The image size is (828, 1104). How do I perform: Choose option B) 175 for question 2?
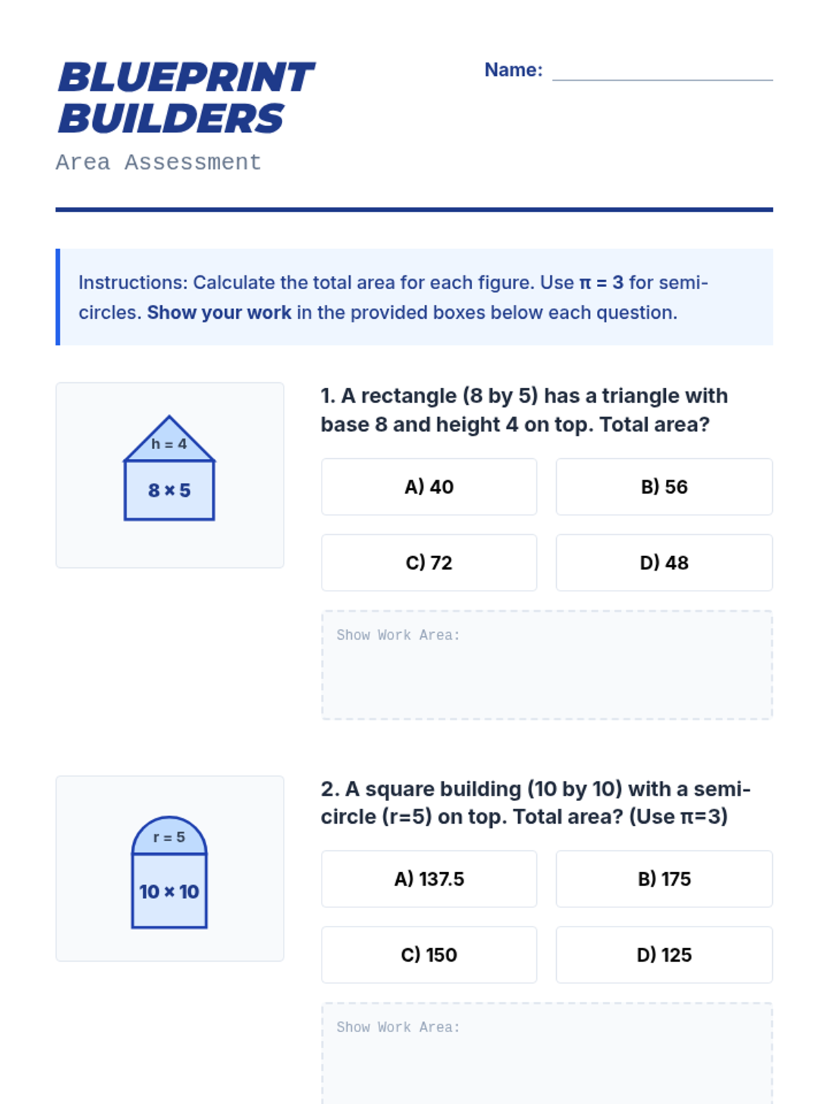[x=664, y=879]
